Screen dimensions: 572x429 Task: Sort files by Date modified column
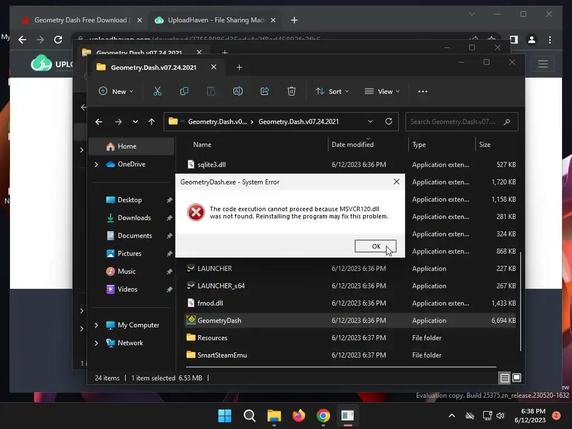352,145
